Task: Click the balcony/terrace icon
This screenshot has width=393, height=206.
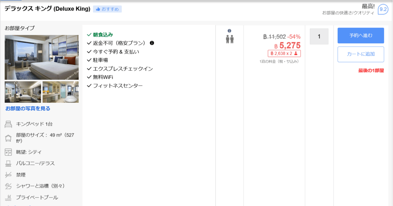Action: (8, 163)
